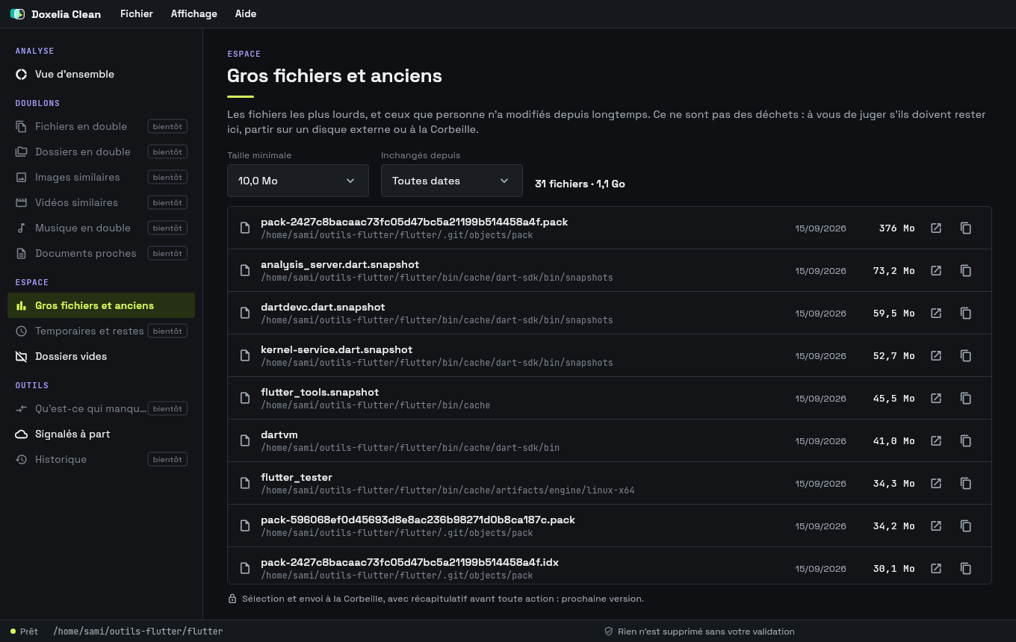Open the Fichier menu
This screenshot has height=642, width=1016.
coord(137,13)
